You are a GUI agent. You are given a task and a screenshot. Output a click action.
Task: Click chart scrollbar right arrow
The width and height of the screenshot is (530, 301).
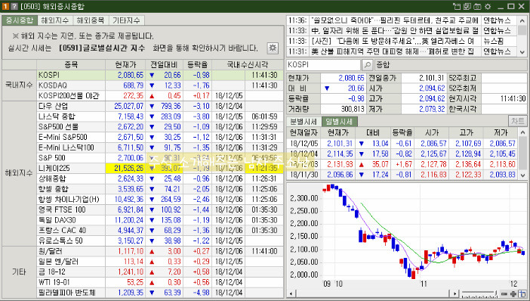click(455, 293)
